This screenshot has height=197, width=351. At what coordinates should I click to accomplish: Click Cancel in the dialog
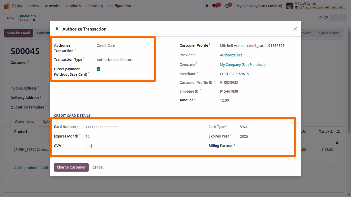98,167
